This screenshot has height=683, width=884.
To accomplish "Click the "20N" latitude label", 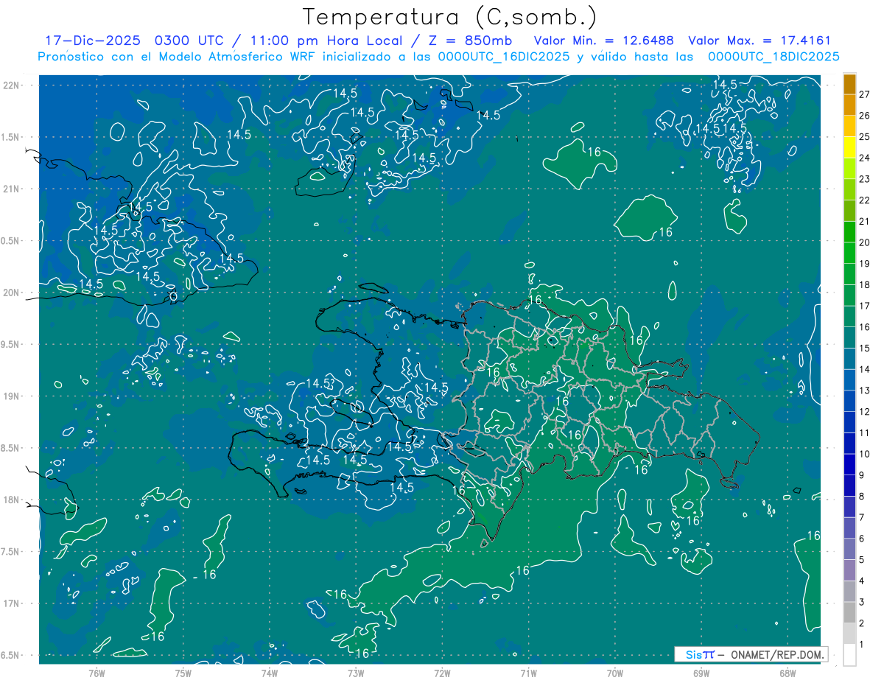I will (x=13, y=293).
